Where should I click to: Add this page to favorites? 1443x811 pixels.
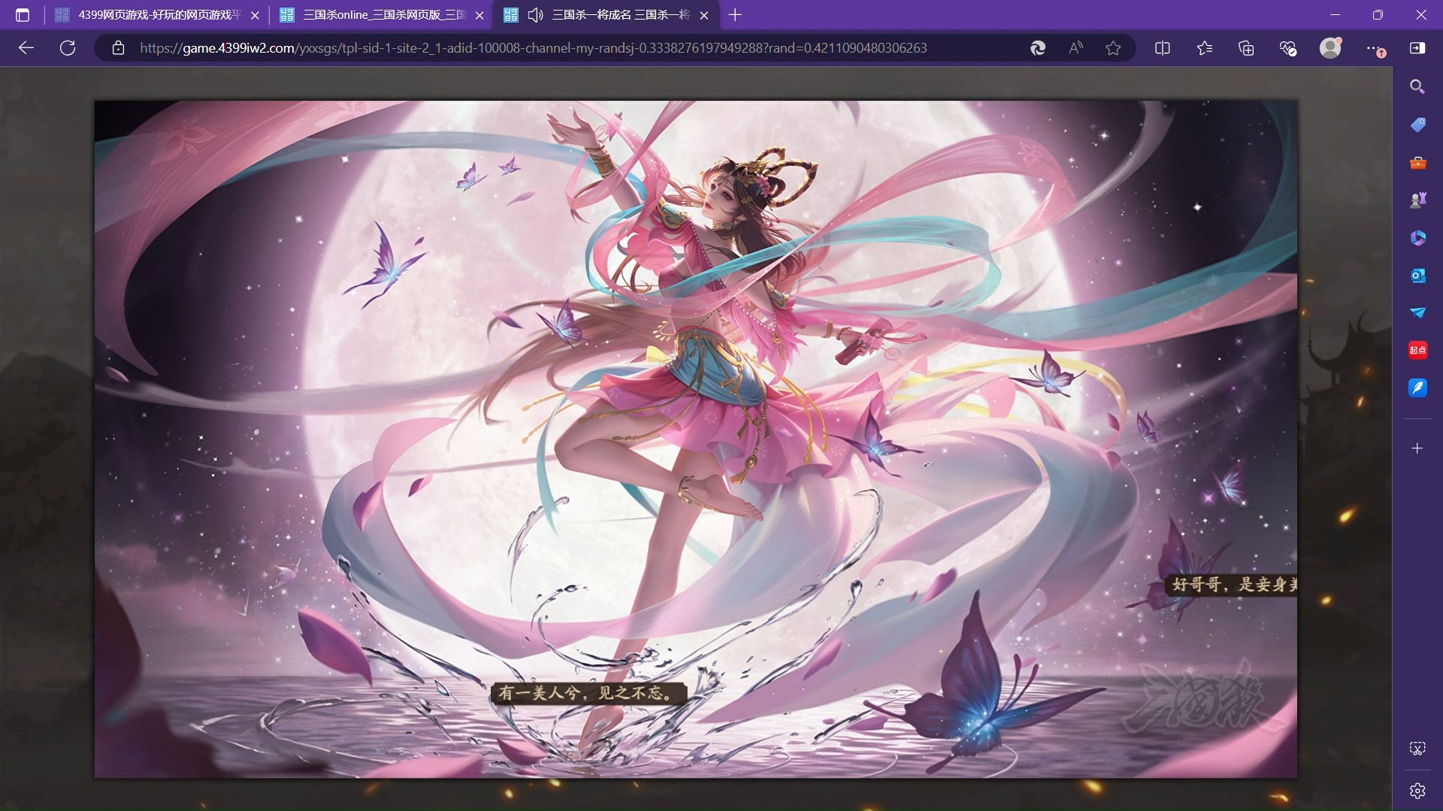click(x=1113, y=48)
